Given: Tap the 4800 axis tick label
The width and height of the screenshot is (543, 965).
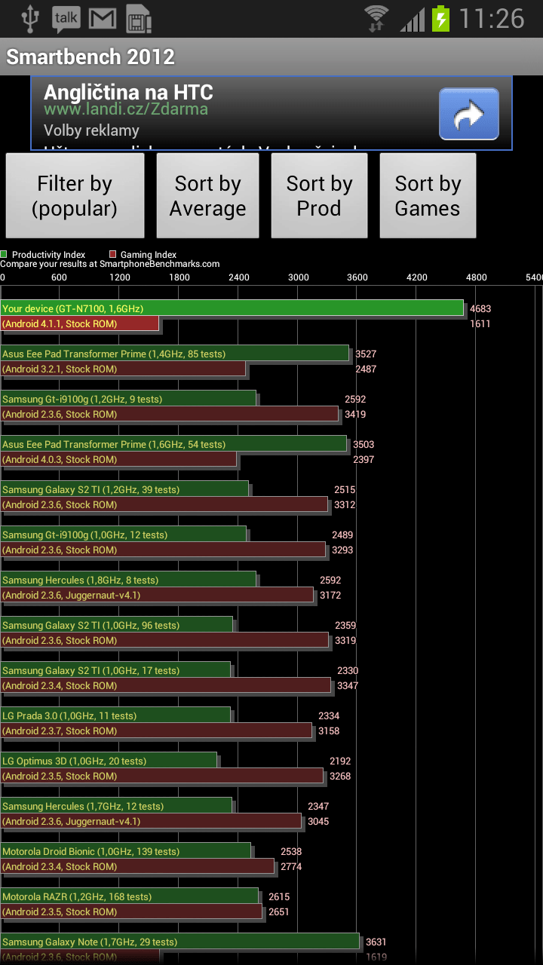Looking at the screenshot, I should click(x=477, y=277).
